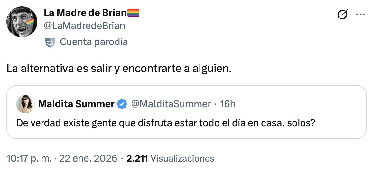This screenshot has height=170, width=372.
Task: Click the "Visualizaciones" label
Action: pos(182,158)
